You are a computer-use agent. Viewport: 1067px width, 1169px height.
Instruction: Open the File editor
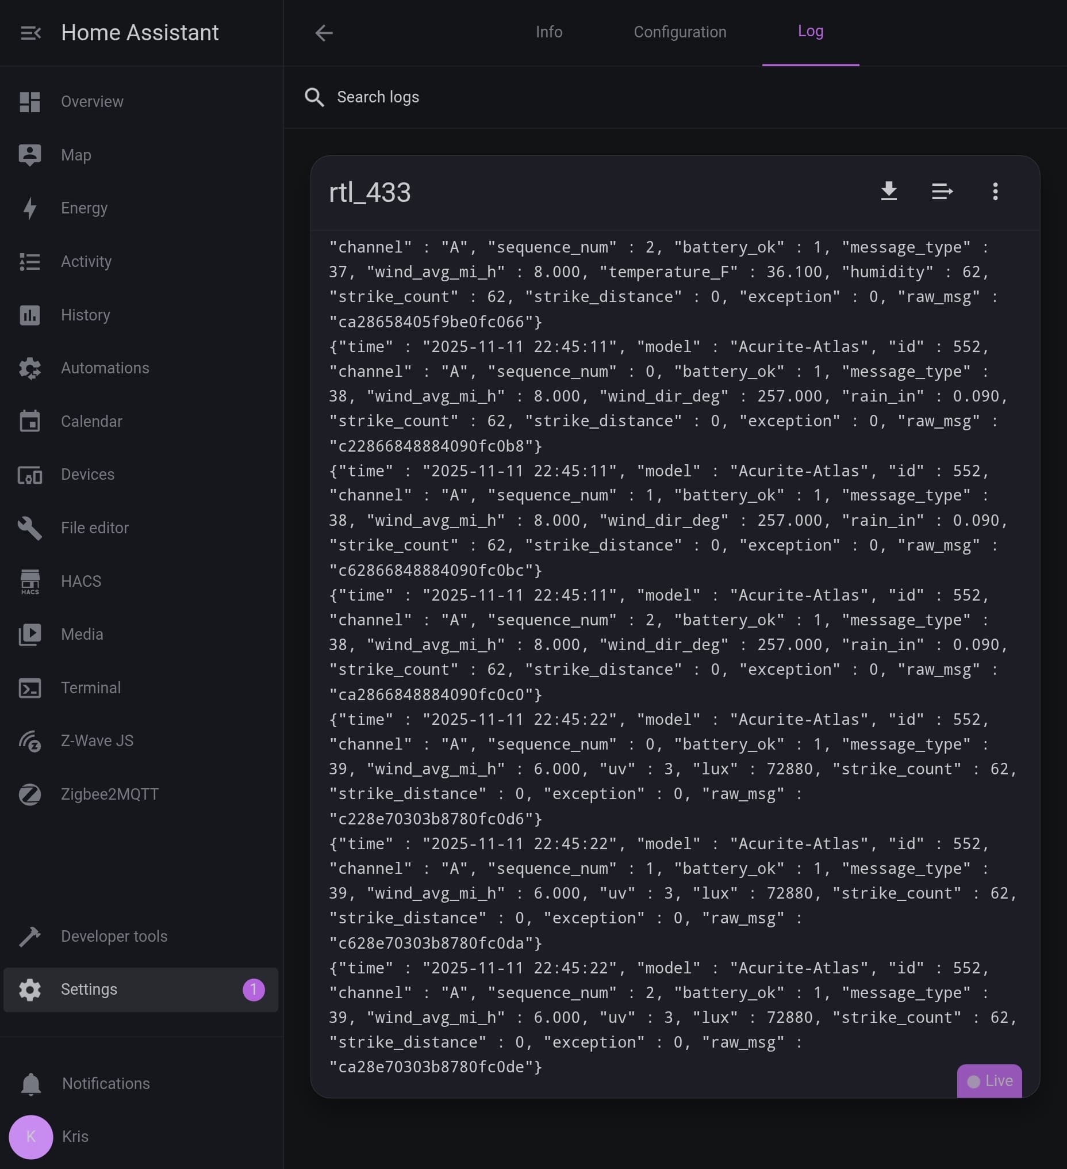click(94, 528)
